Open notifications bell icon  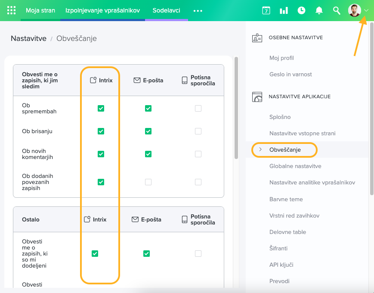(319, 10)
